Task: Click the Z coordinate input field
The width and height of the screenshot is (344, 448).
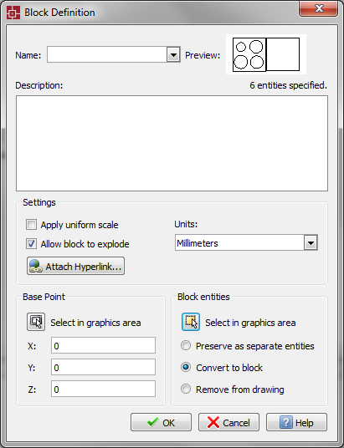Action: point(103,389)
